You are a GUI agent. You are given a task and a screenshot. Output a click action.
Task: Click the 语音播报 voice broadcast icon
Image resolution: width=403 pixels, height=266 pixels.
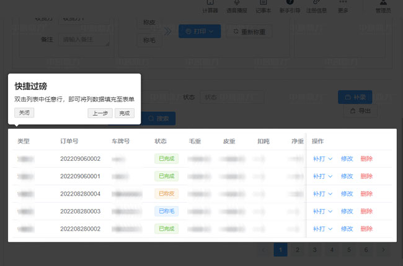tap(237, 5)
